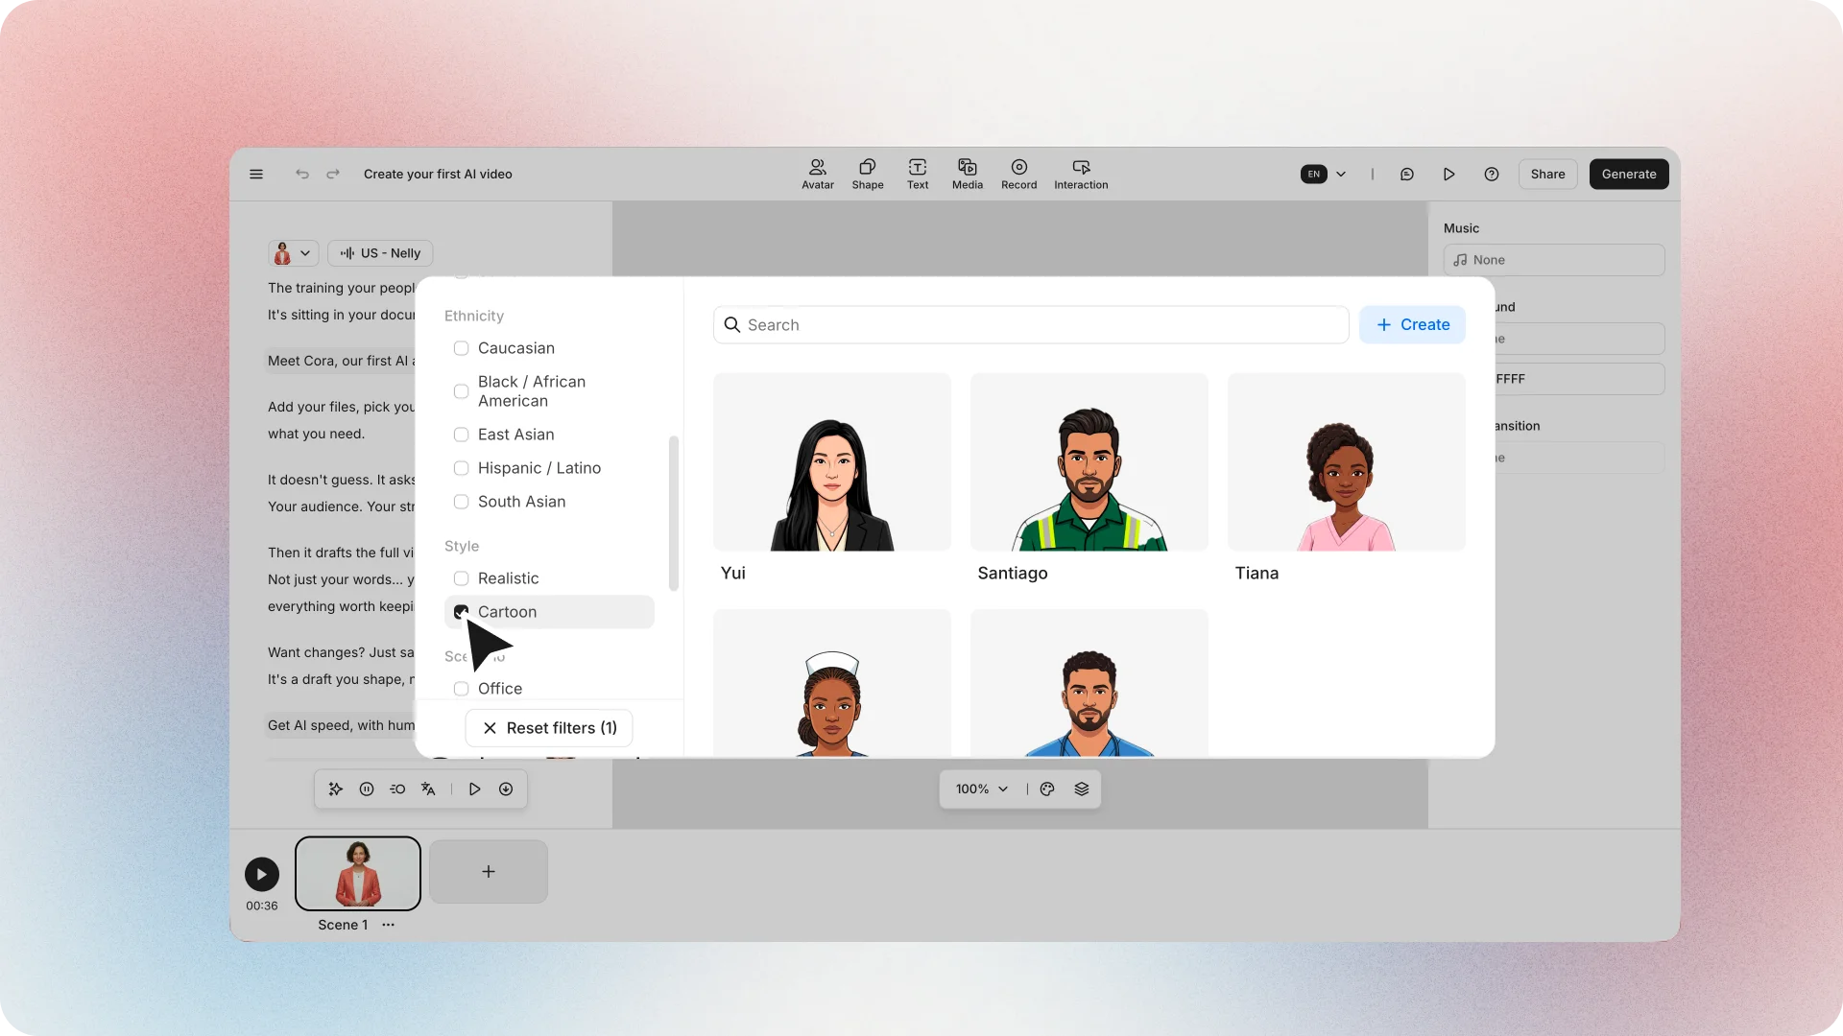This screenshot has width=1843, height=1036.
Task: Click the Reset filters (1) button
Action: click(549, 728)
